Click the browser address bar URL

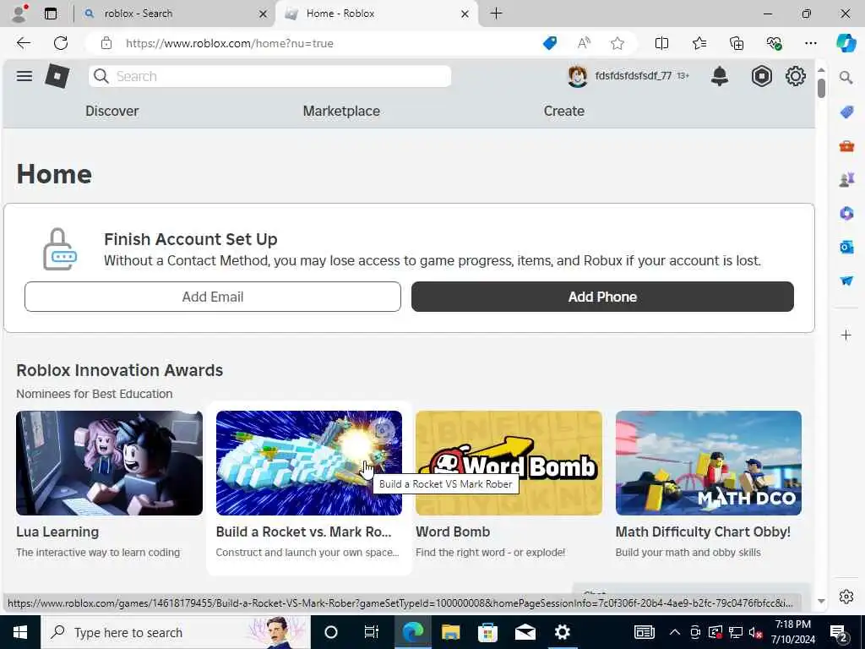tap(230, 43)
